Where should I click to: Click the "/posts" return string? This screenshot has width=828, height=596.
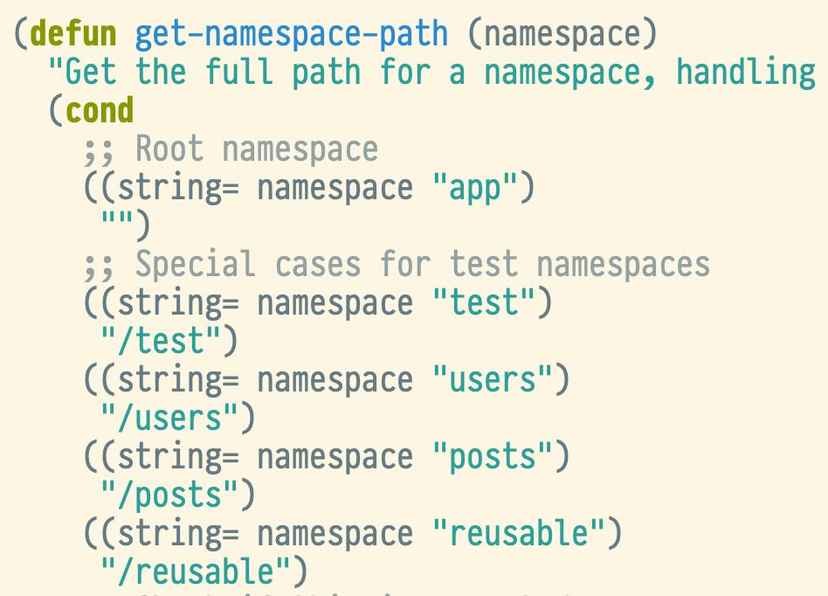(169, 495)
